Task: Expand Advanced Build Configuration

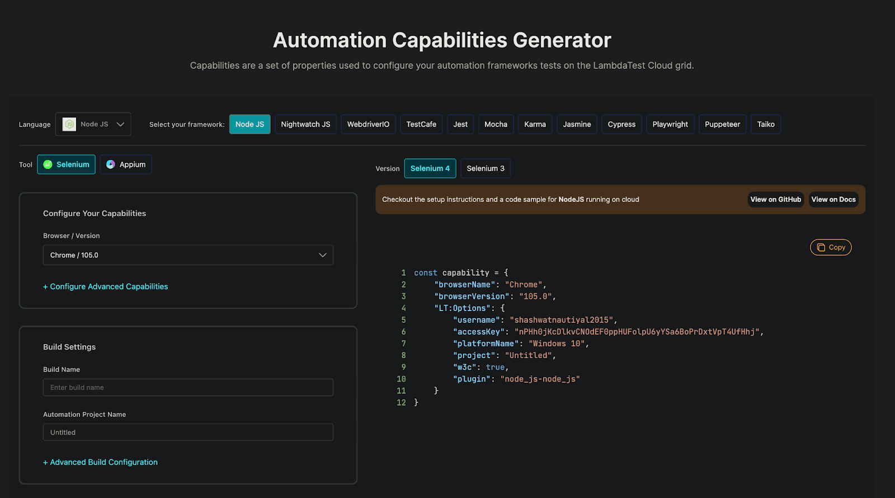Action: tap(100, 462)
